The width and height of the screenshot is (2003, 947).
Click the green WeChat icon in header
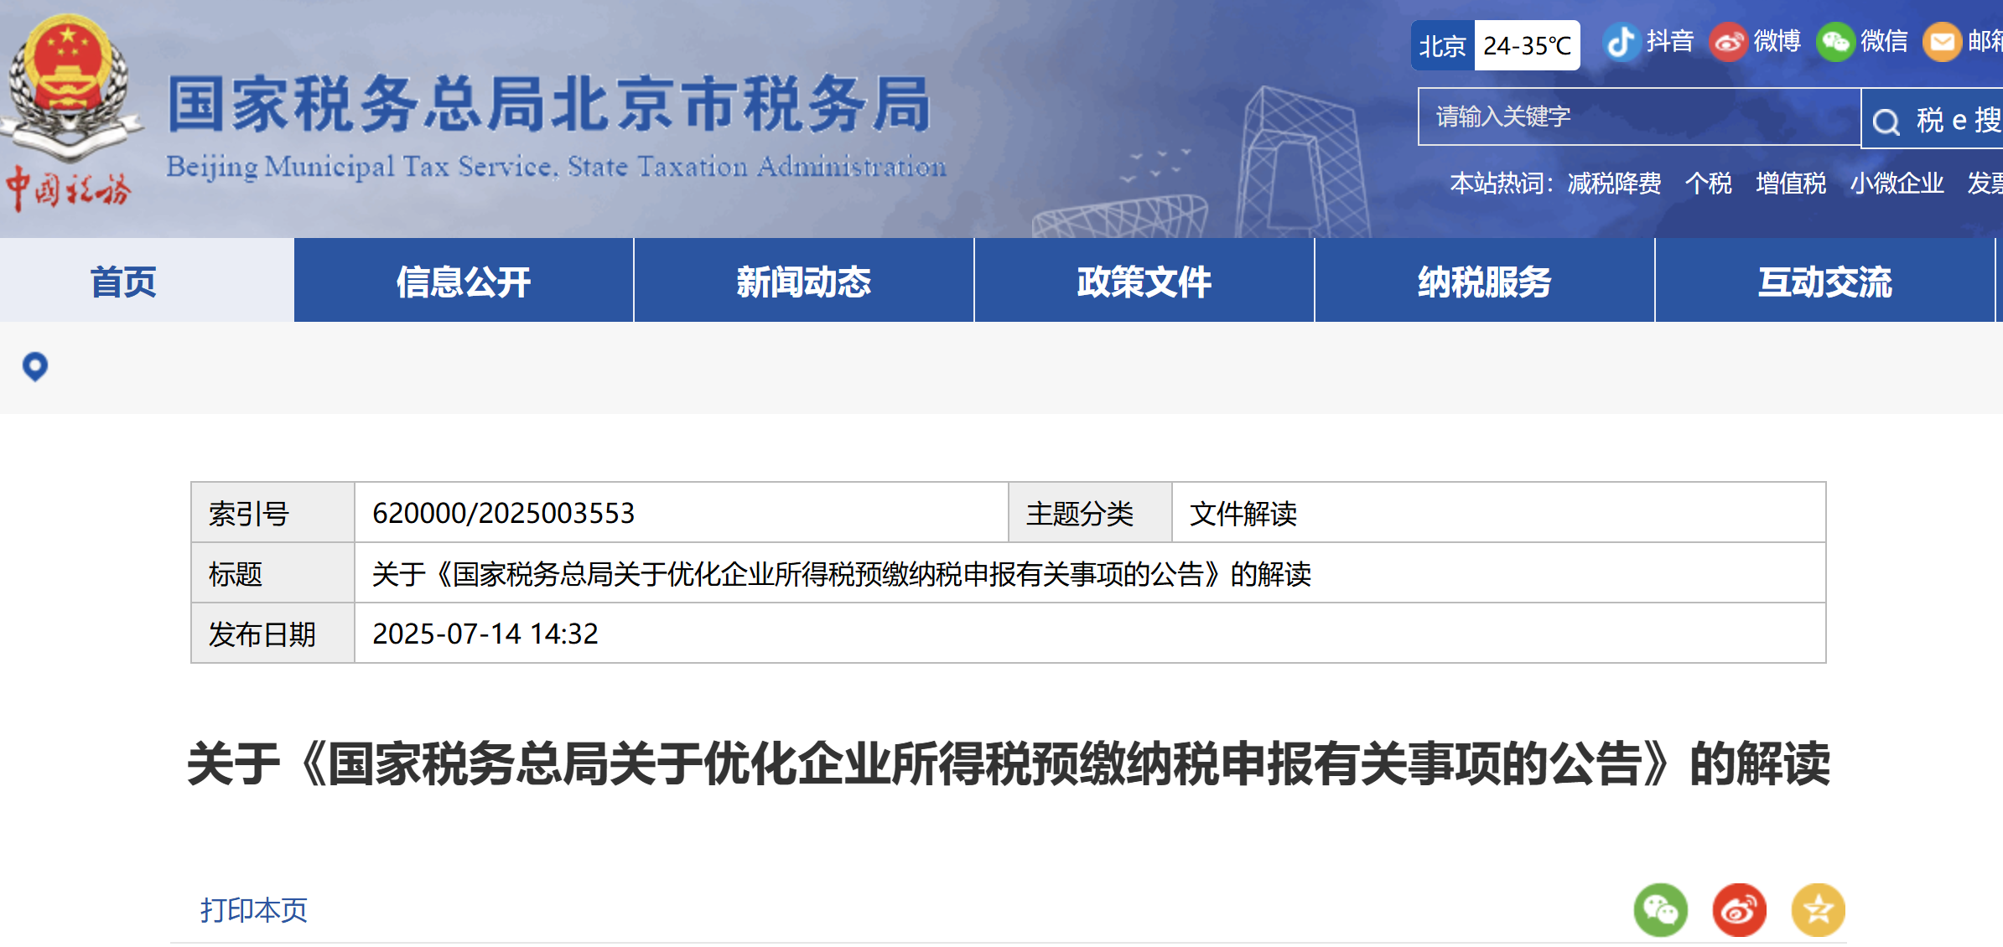click(1834, 42)
